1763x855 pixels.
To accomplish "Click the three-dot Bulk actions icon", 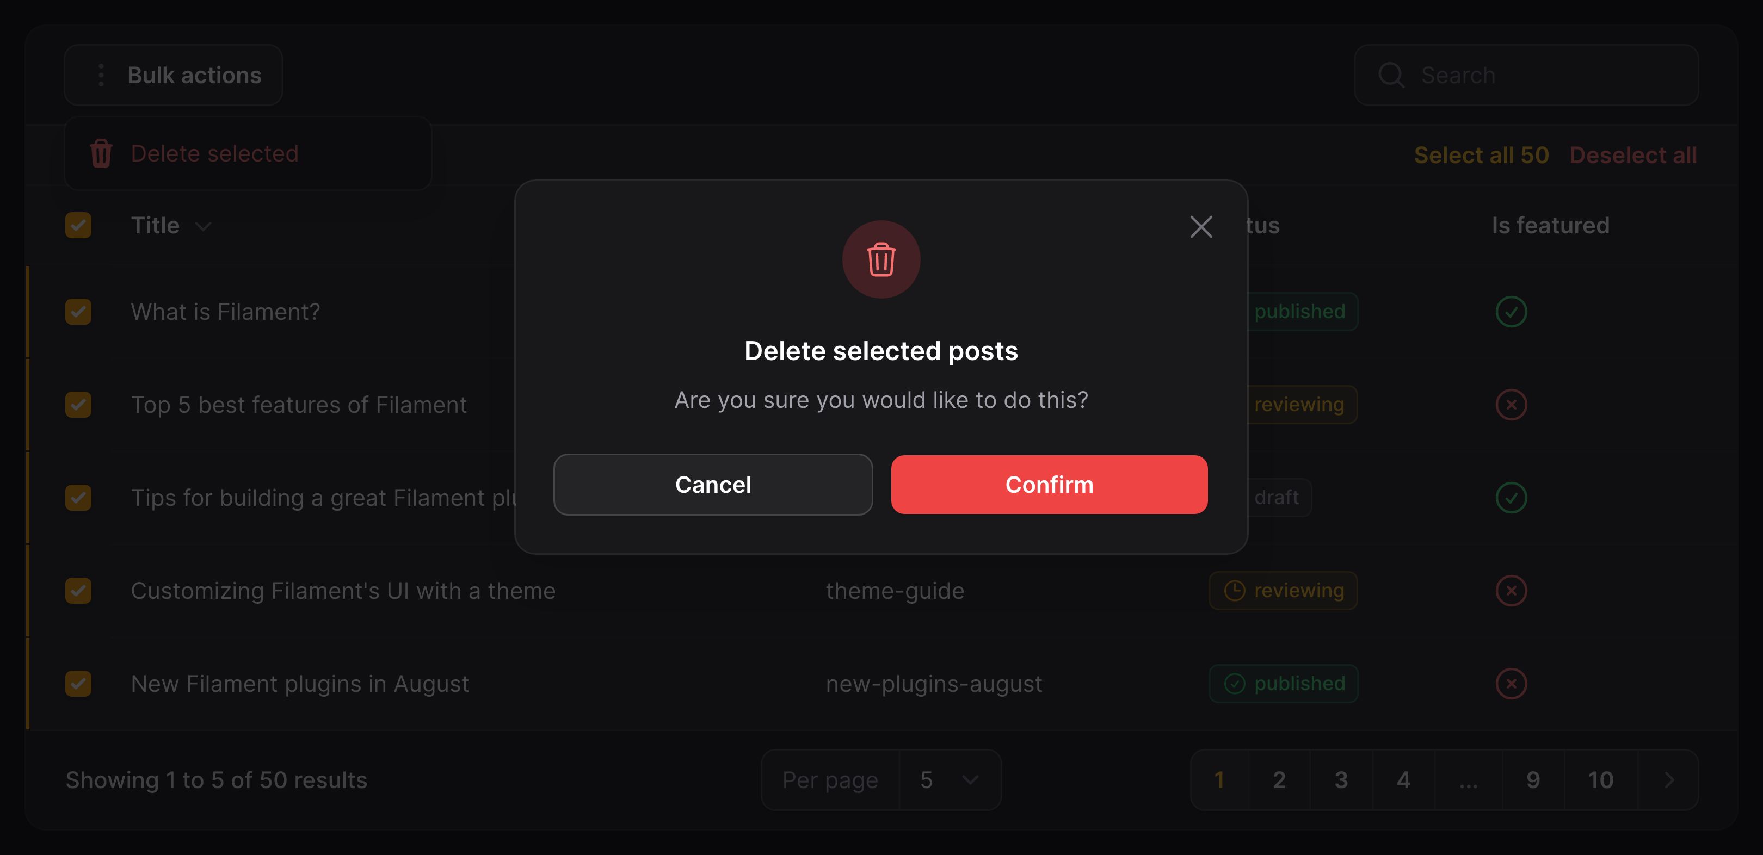I will (x=101, y=75).
